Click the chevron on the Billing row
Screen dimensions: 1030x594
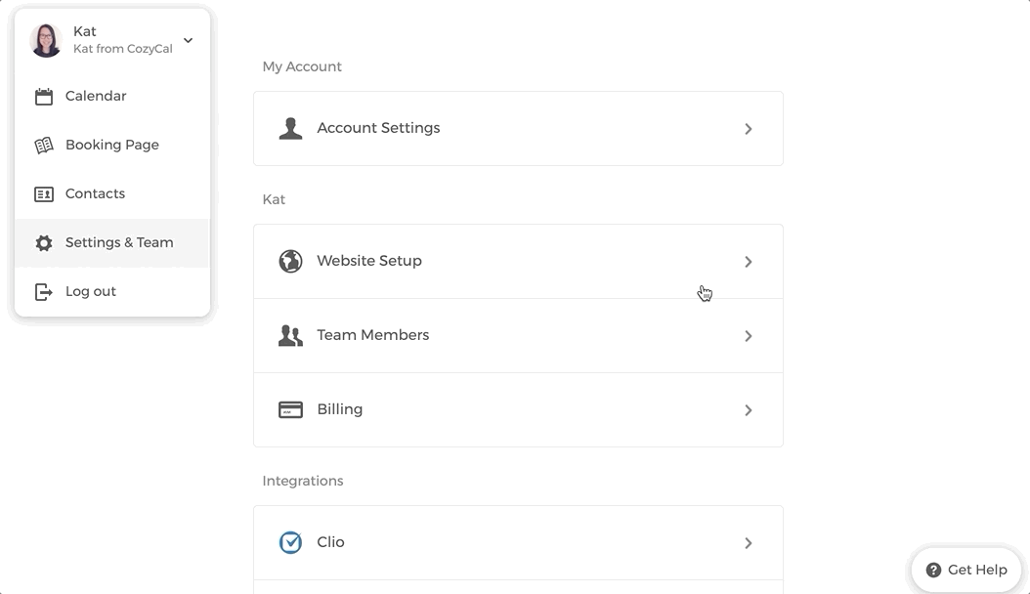[x=749, y=410]
